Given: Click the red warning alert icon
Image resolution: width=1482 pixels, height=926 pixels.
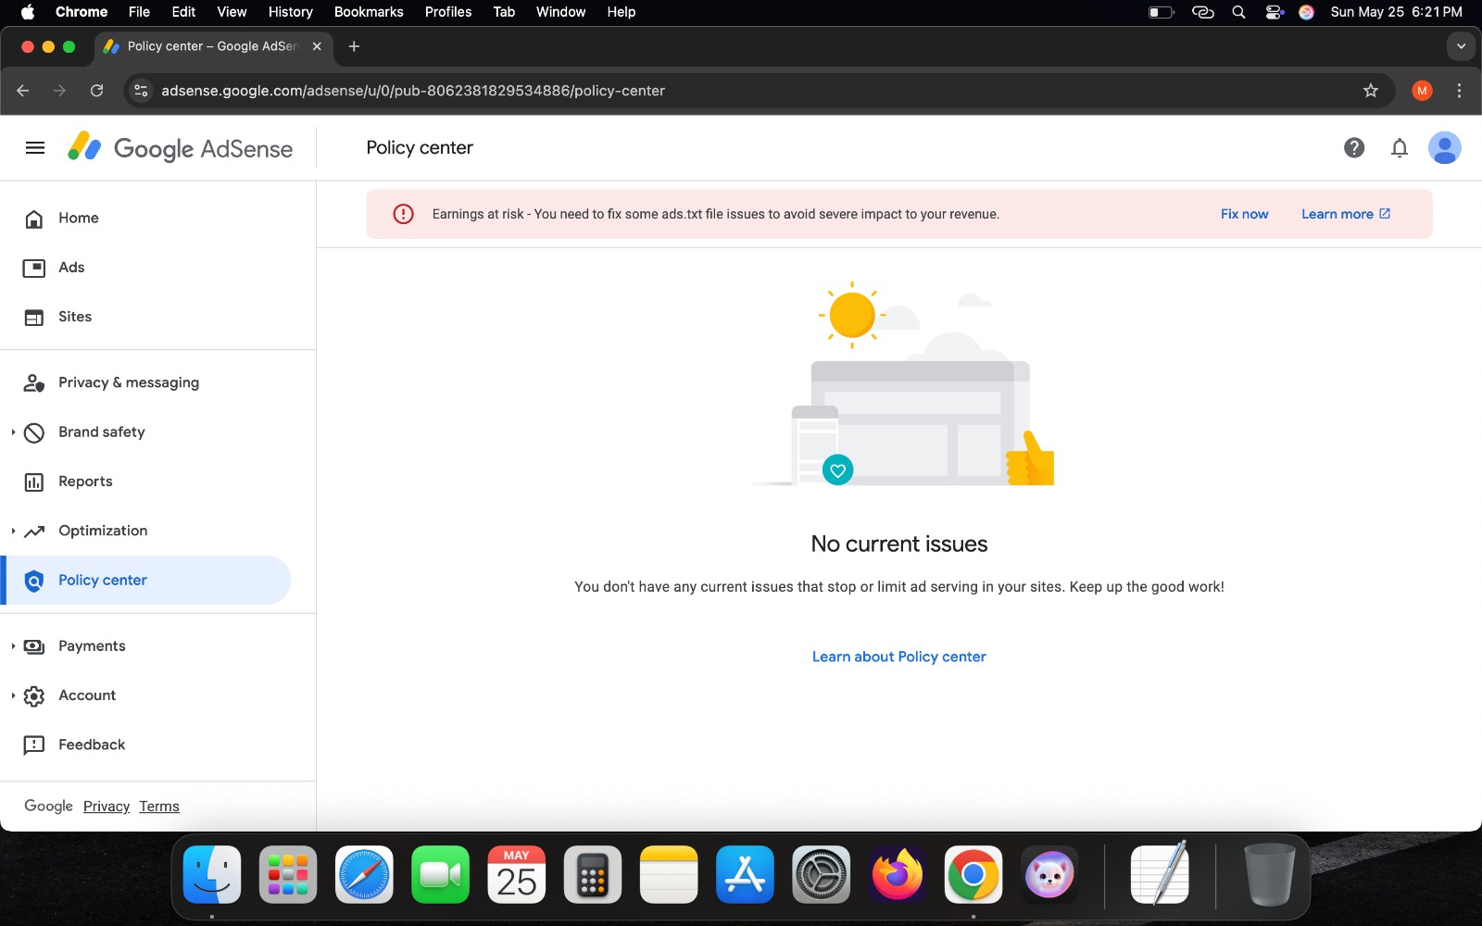Looking at the screenshot, I should click(403, 214).
